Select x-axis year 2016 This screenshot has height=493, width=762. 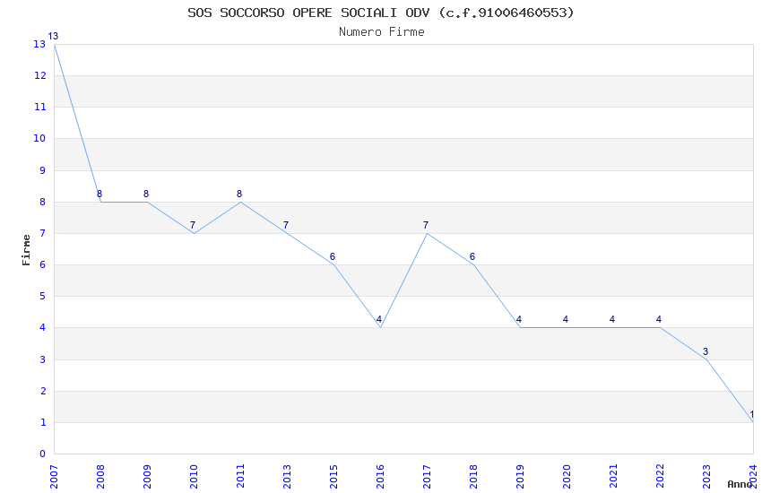380,477
